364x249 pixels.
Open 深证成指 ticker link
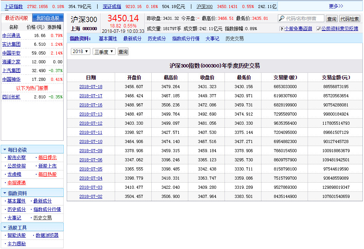coord(112,6)
